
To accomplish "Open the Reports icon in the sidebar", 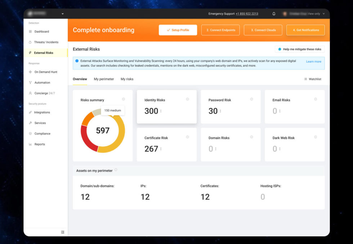I will click(30, 144).
